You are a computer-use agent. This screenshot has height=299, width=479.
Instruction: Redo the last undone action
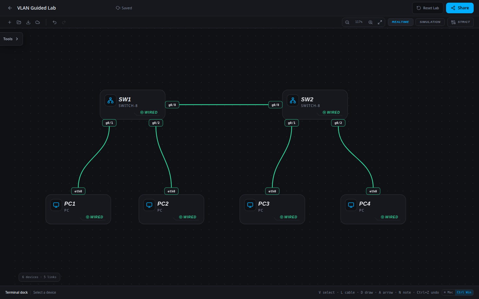64,22
